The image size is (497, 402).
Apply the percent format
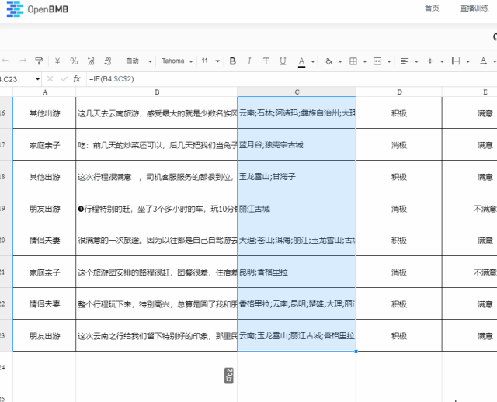point(75,61)
